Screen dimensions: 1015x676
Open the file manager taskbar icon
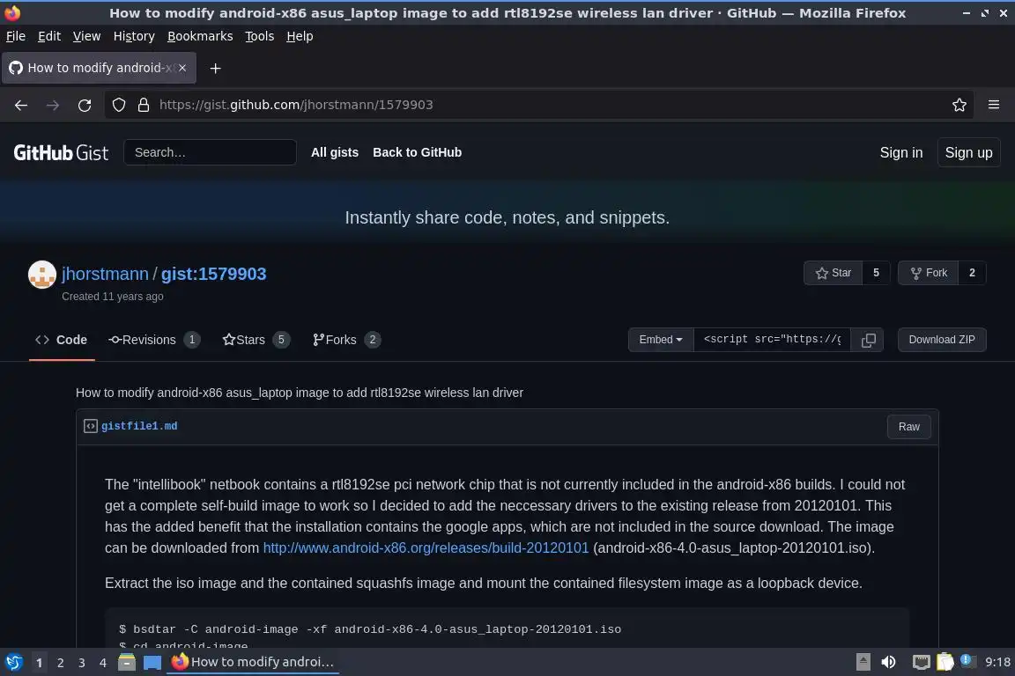click(x=126, y=663)
